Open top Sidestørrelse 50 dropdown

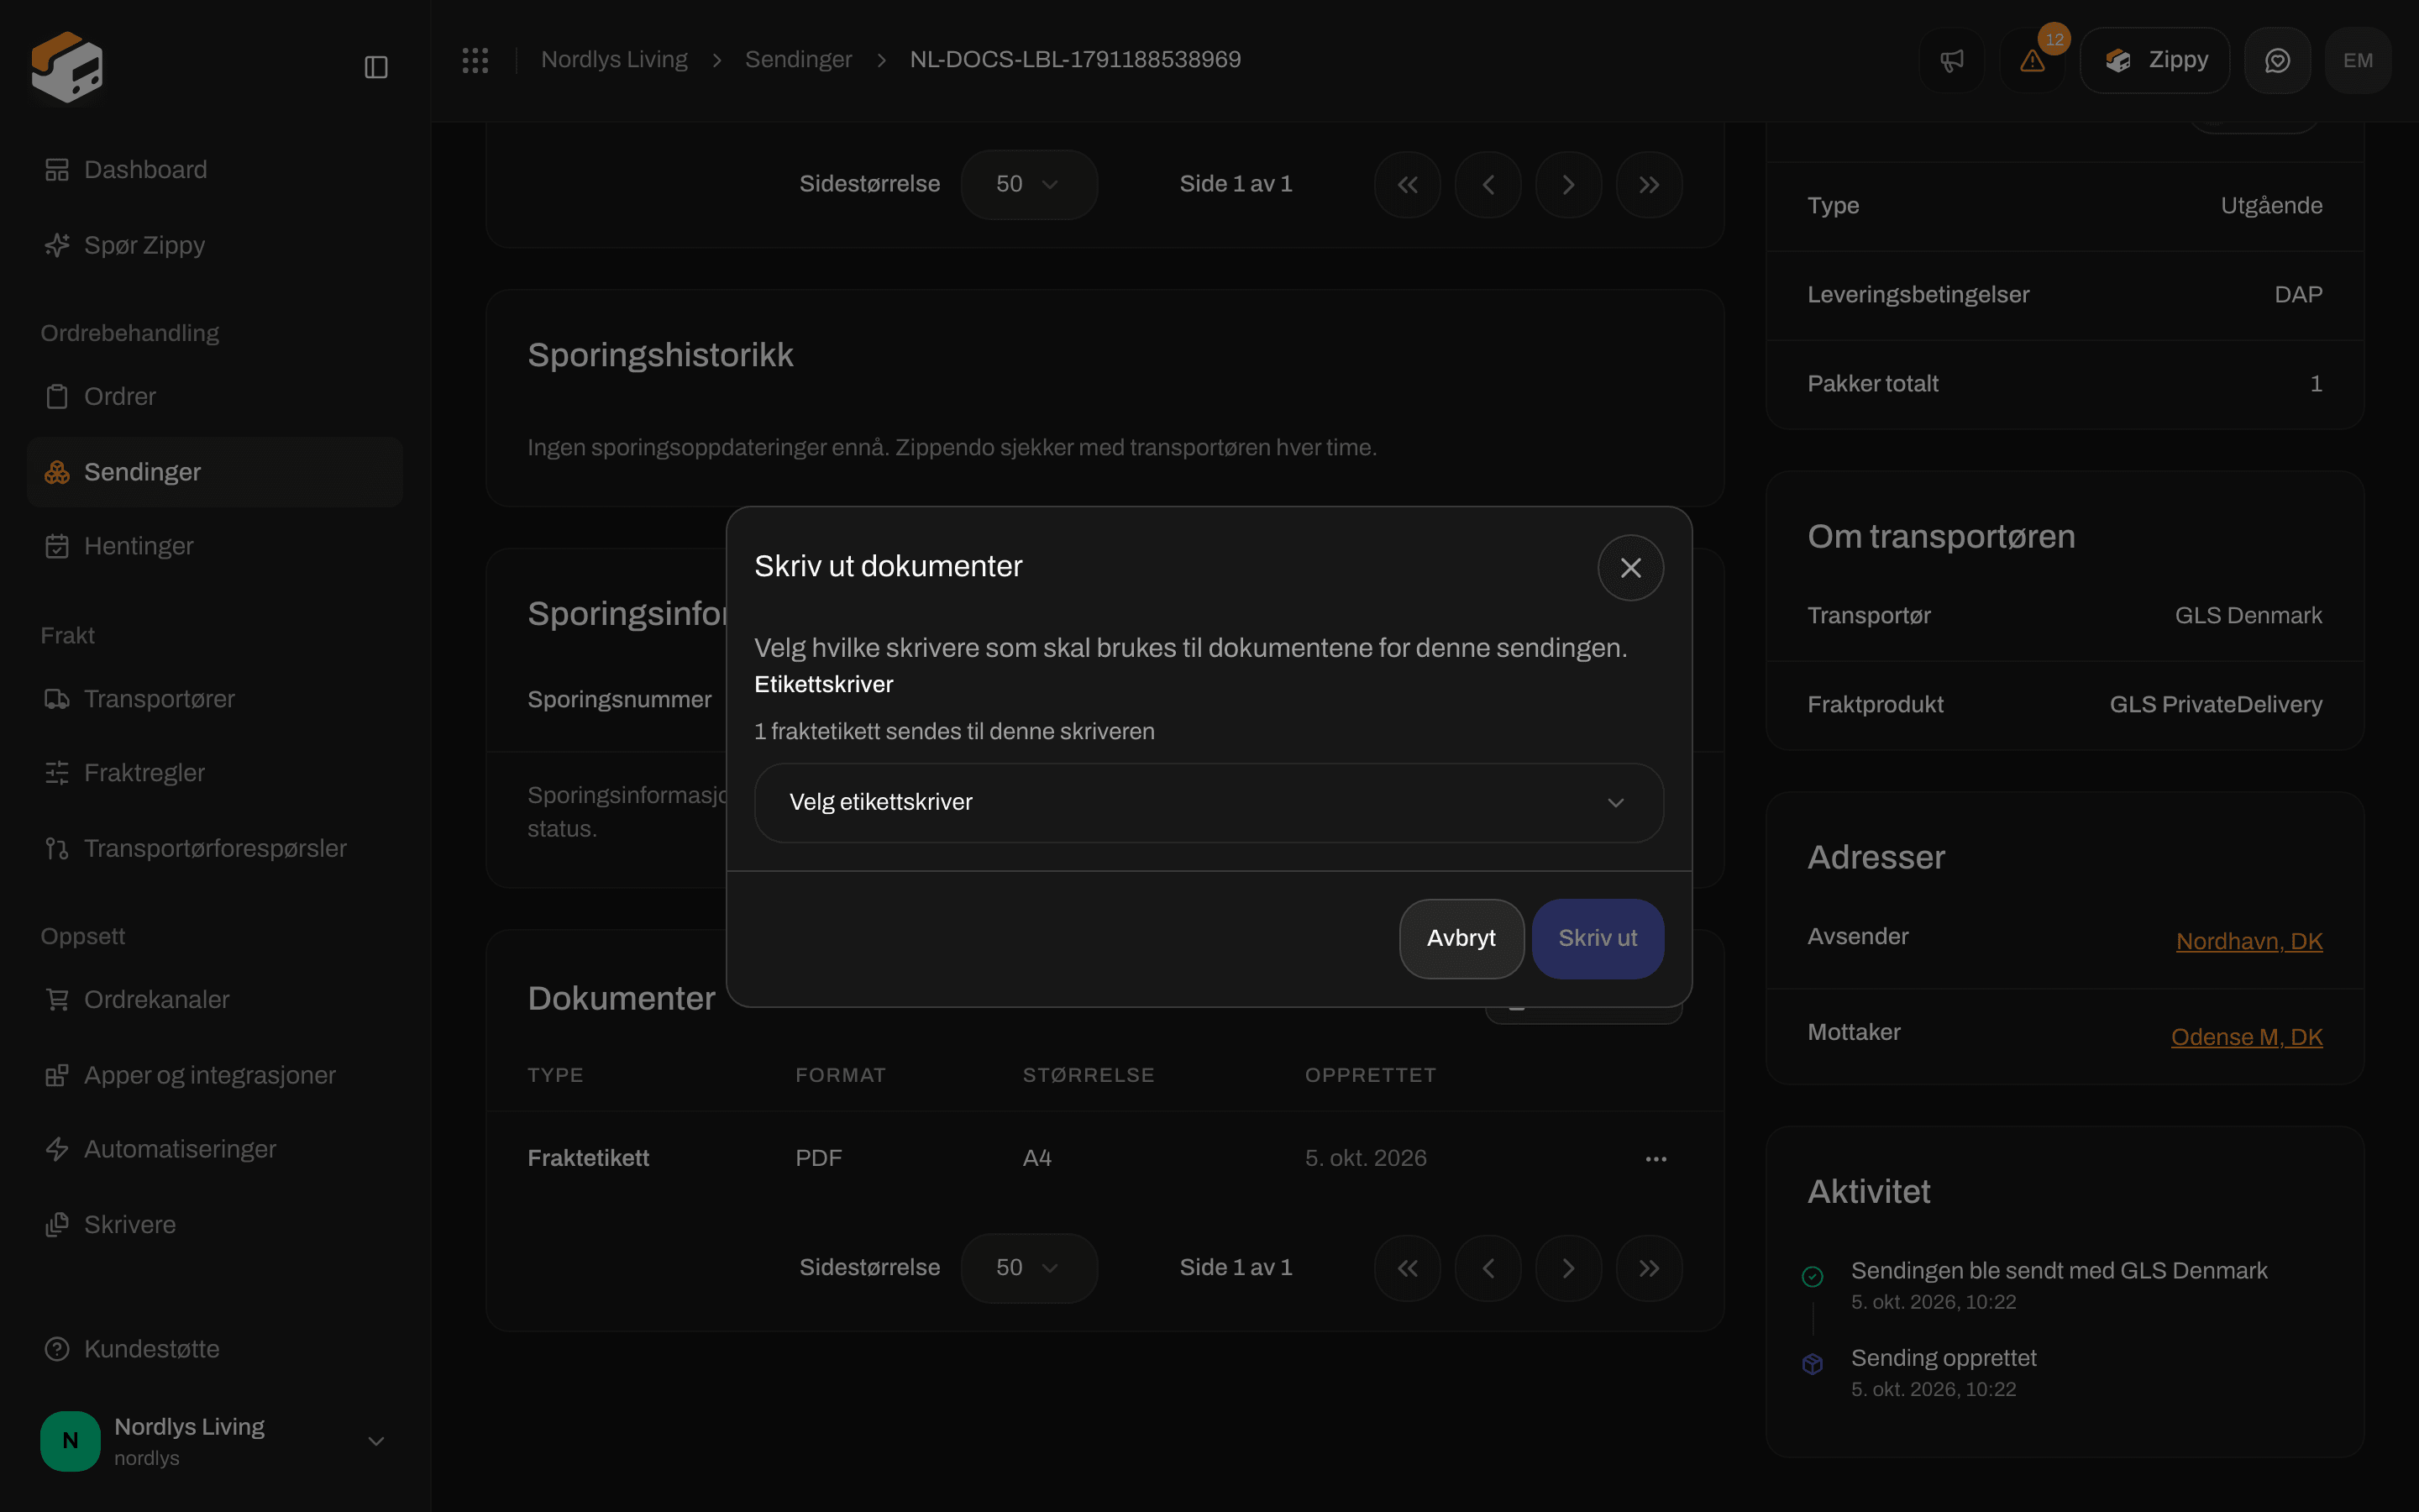(1029, 185)
